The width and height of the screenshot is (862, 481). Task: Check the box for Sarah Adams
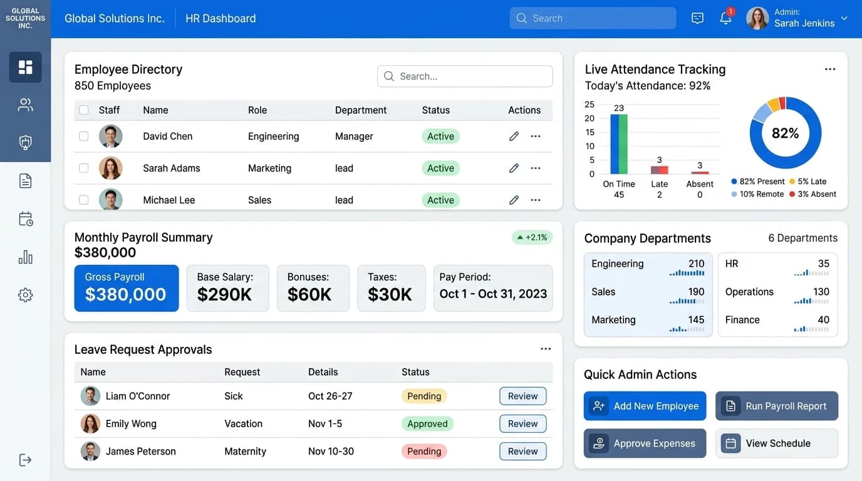coord(84,168)
